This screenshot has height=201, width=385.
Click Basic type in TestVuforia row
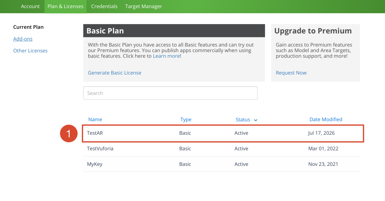(x=185, y=149)
